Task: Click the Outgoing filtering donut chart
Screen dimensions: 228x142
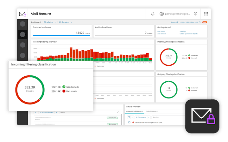Action: (168, 90)
